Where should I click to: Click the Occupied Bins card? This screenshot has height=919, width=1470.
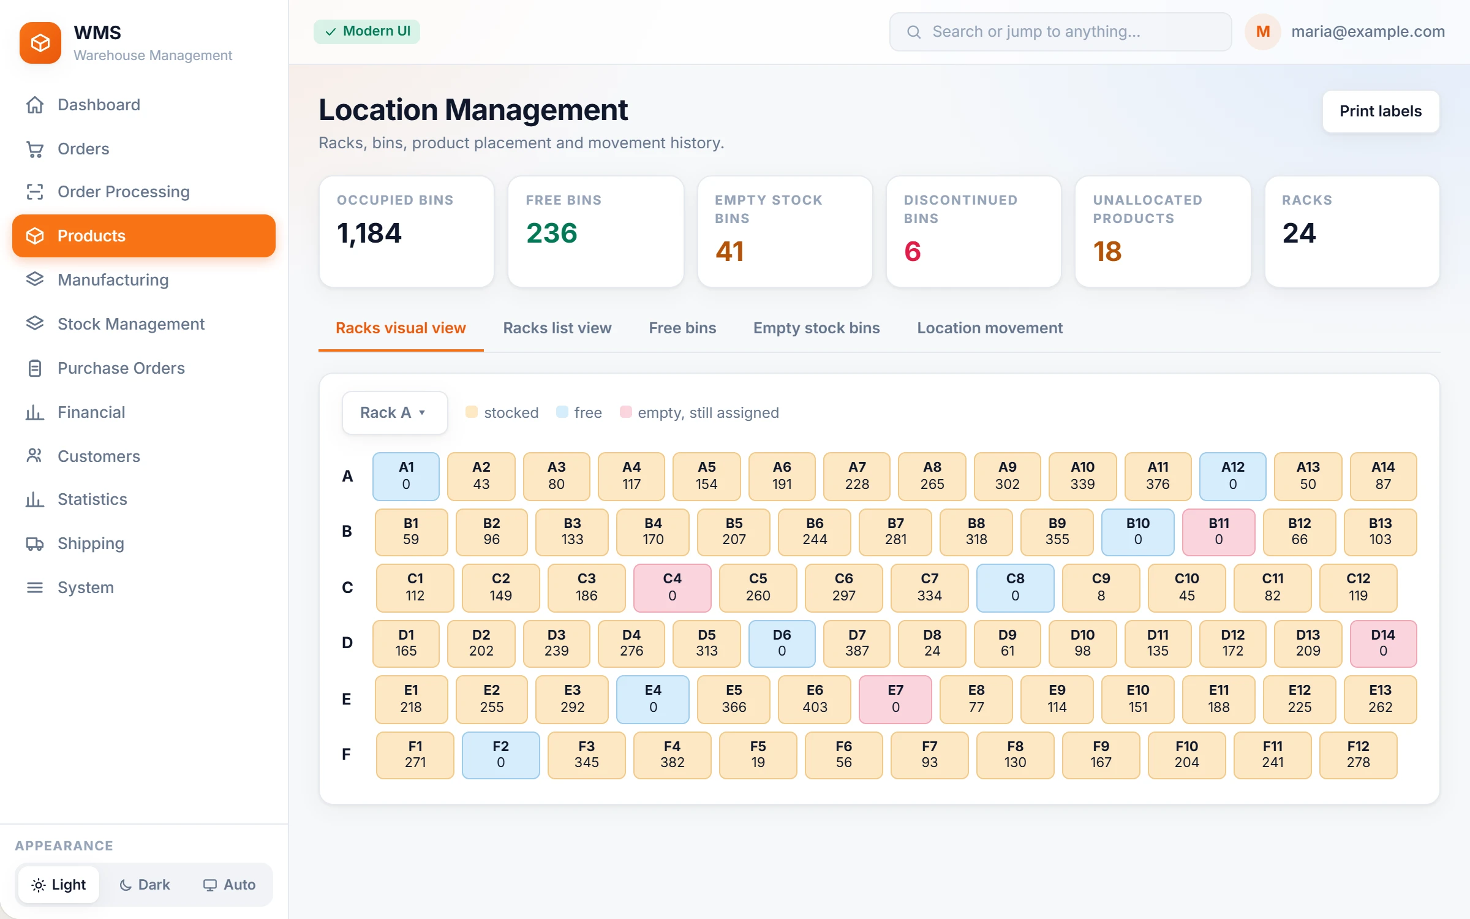[407, 232]
